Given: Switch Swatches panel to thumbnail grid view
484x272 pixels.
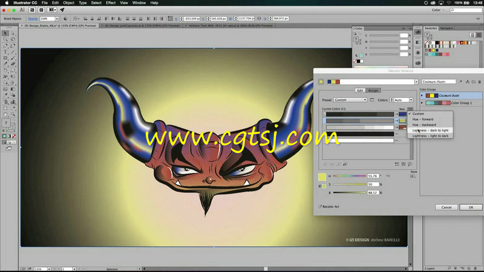Looking at the screenshot, I should (479, 35).
